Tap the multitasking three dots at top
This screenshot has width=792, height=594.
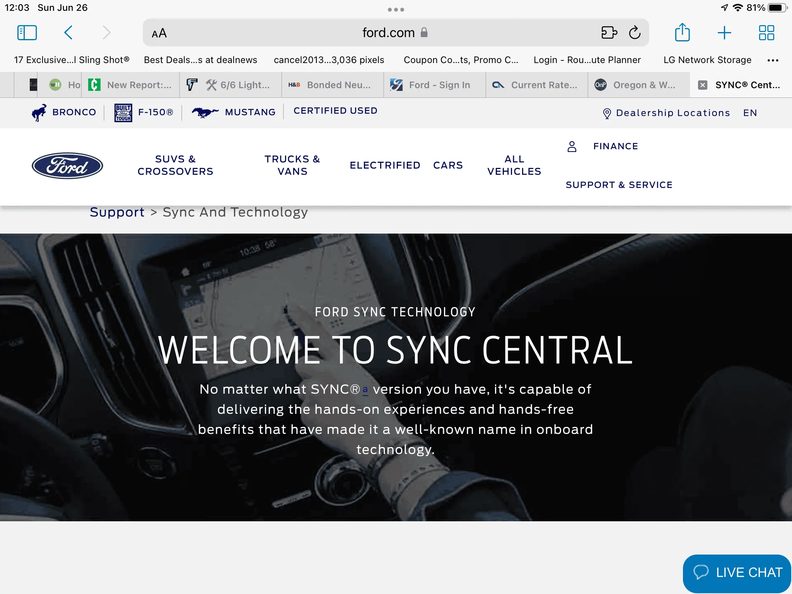[x=396, y=10]
